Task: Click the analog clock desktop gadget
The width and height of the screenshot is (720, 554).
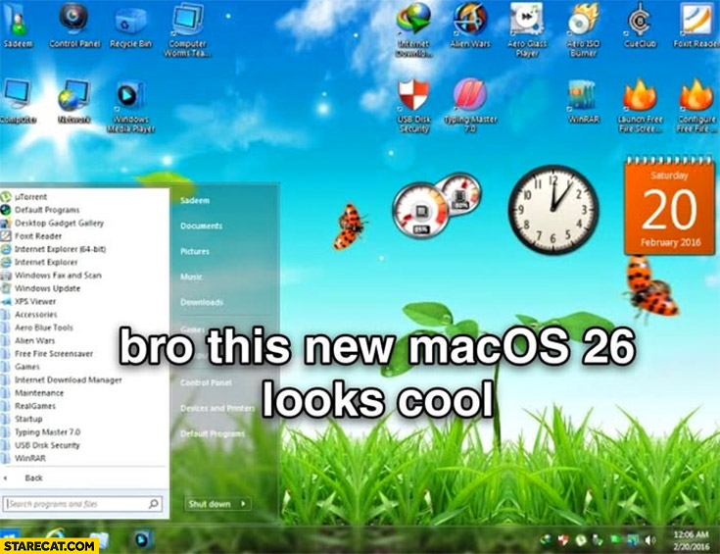Action: [552, 210]
